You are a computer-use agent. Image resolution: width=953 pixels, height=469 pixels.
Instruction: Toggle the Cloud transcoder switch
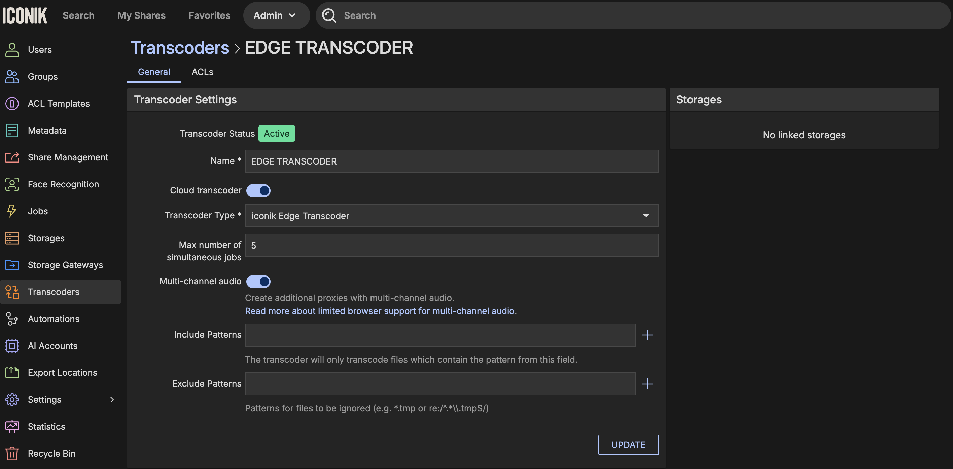coord(258,190)
